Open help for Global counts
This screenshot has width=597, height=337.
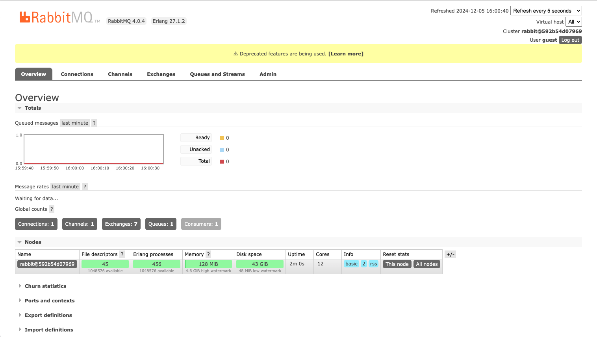(x=51, y=209)
